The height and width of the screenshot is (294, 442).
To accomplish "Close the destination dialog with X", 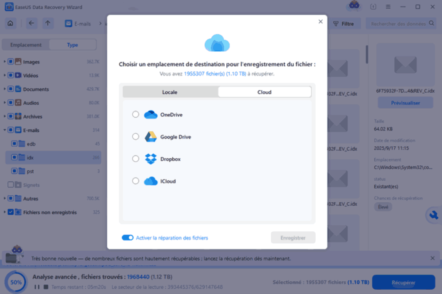I will tap(320, 22).
